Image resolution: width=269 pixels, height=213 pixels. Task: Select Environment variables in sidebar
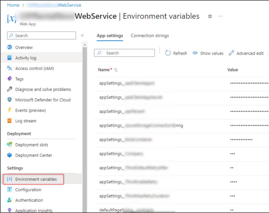(x=36, y=179)
